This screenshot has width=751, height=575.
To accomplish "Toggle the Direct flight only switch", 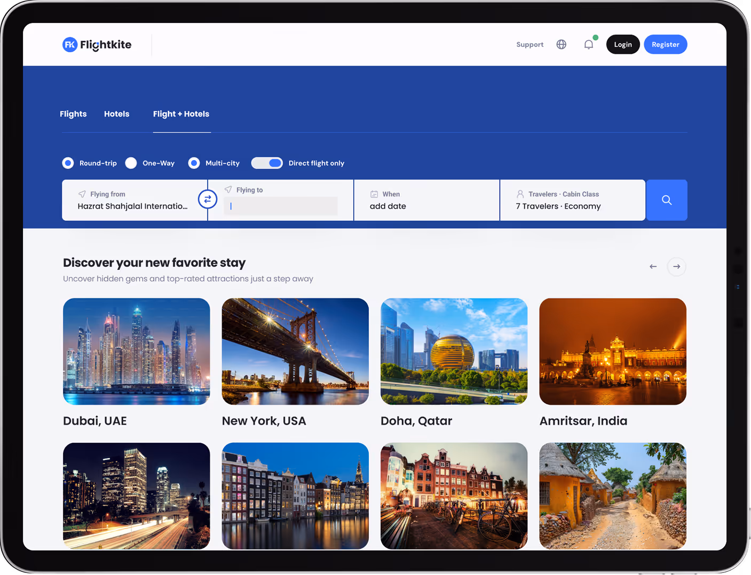I will click(x=267, y=163).
